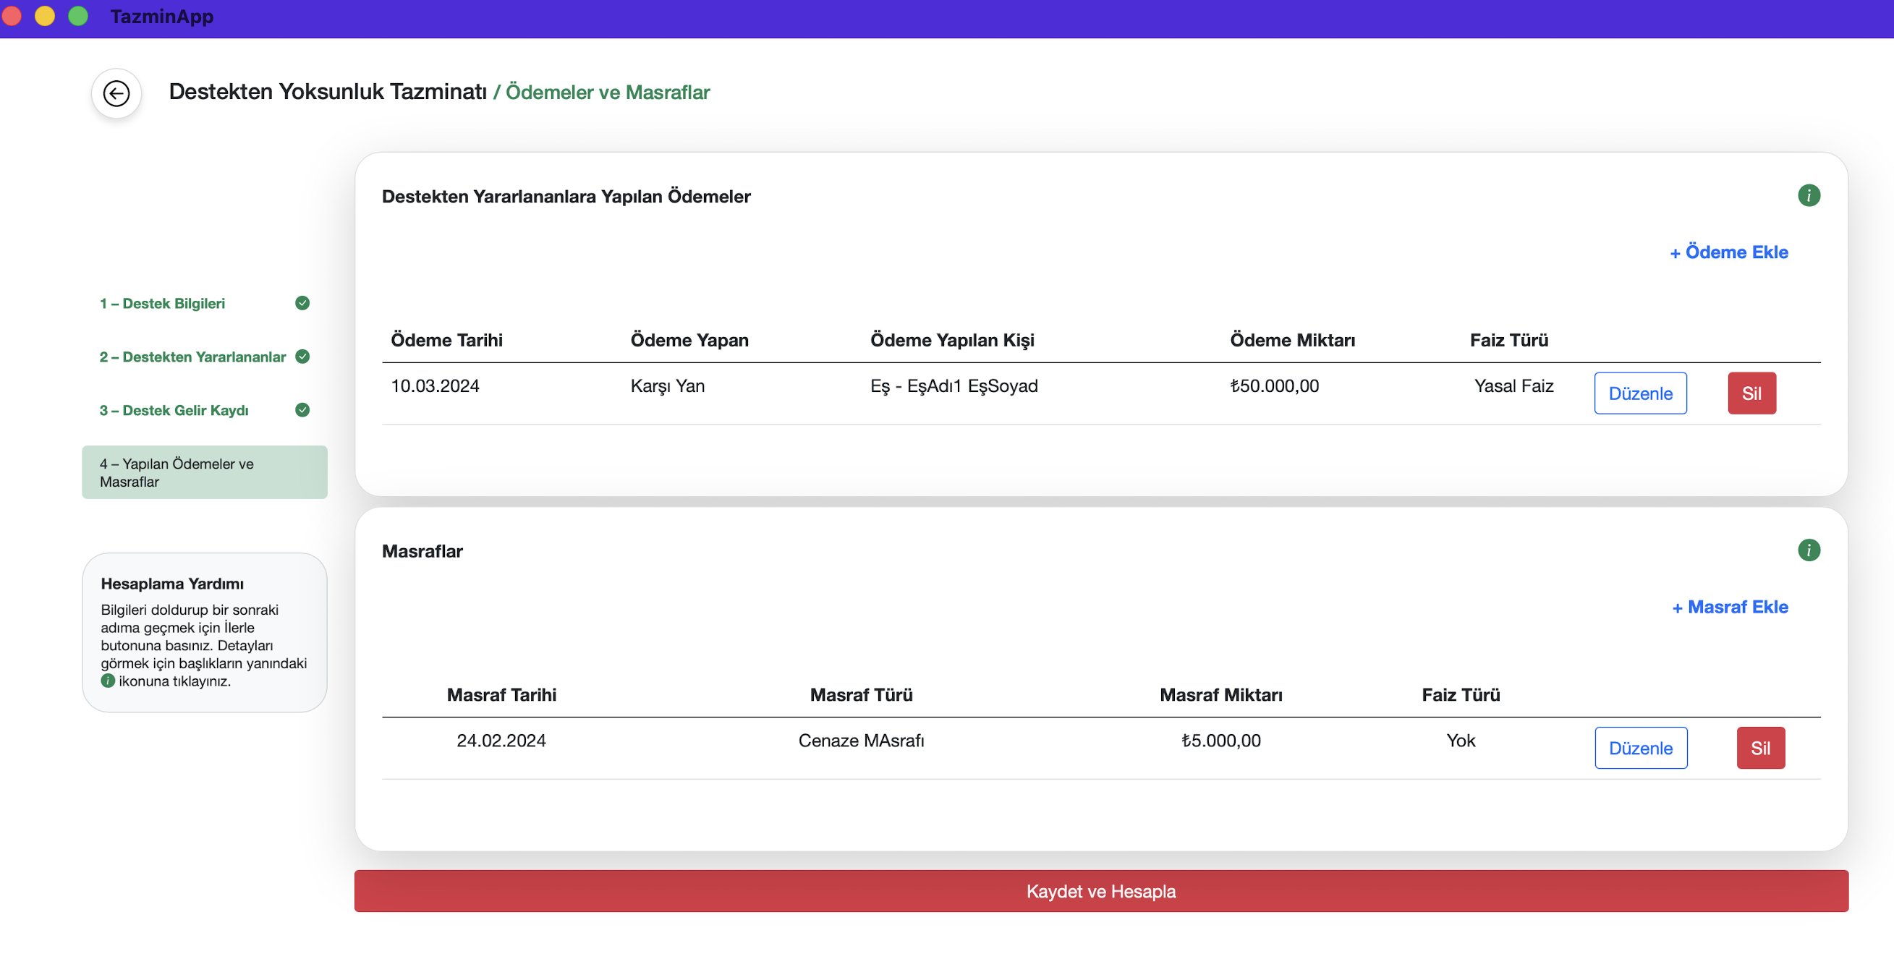The image size is (1894, 959).
Task: Click info icon in Hesaplama Yardımı text
Action: [x=108, y=681]
